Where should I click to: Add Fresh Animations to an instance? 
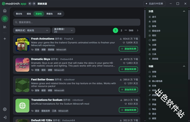[x=129, y=49]
